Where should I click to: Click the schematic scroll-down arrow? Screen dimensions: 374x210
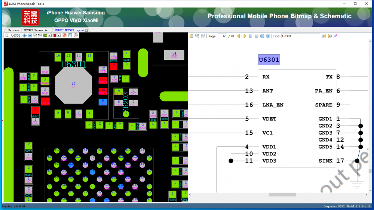[370, 191]
